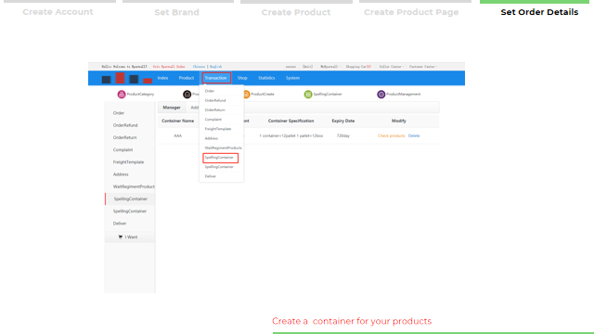
Task: Click the 'Create a container for your products' caption
Action: [x=352, y=321]
